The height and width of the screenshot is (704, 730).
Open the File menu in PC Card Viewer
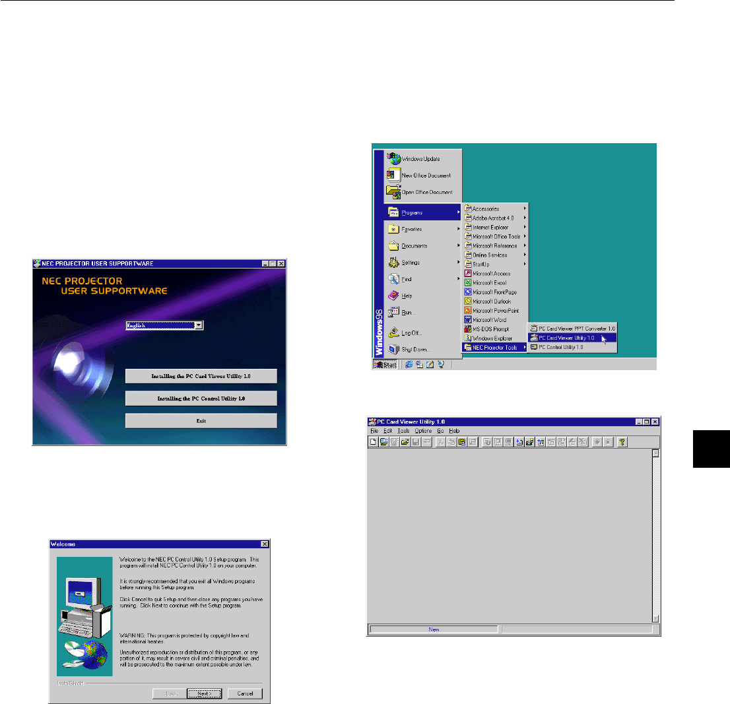[x=374, y=431]
